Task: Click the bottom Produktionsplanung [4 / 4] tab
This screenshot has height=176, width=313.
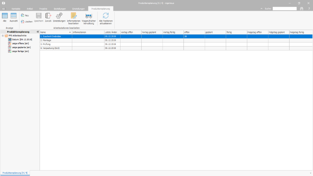Action: (x=15, y=173)
